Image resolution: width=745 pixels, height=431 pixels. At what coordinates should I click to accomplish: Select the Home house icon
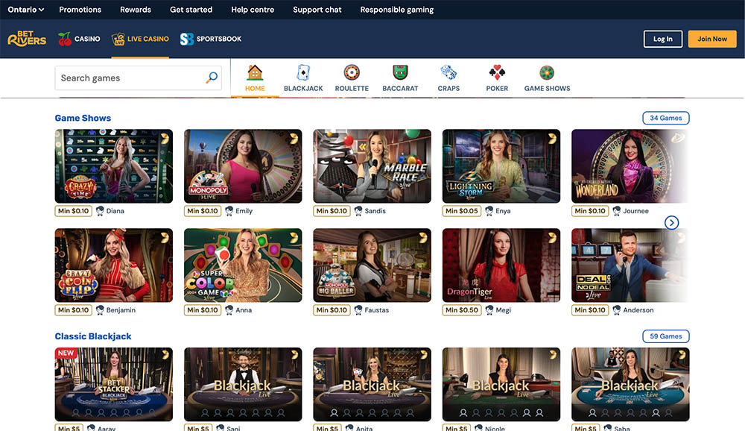255,73
